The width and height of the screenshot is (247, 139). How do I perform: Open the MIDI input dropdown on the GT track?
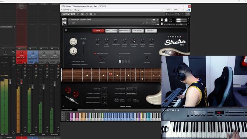[x=22, y=58]
